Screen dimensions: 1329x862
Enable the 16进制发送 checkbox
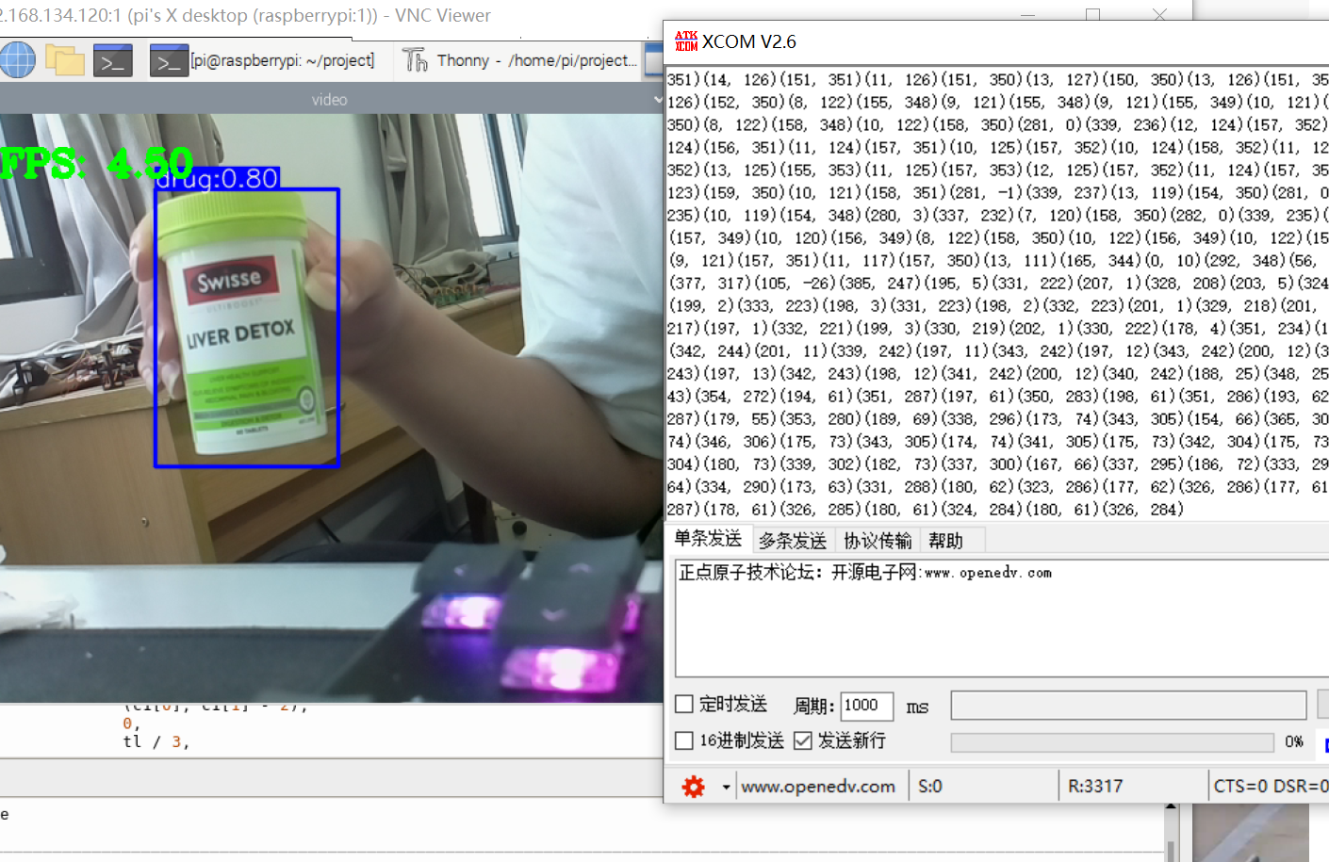tap(685, 740)
